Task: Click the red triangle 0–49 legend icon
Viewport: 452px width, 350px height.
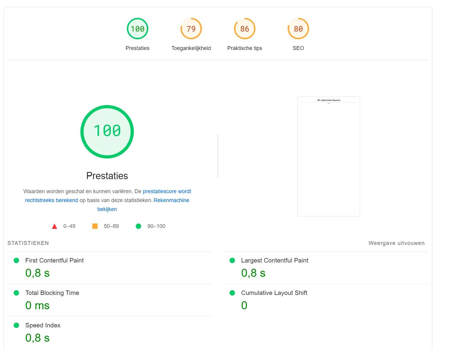Action: pyautogui.click(x=54, y=226)
